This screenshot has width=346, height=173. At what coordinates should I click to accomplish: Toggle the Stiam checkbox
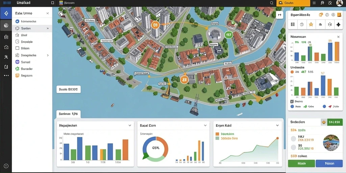pos(18,48)
